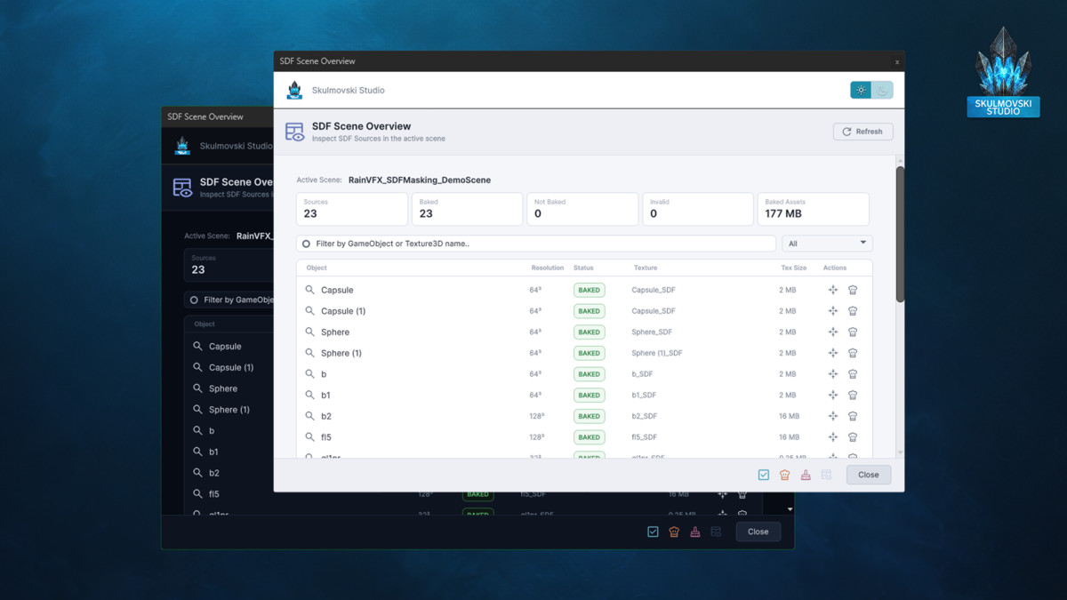Click Skulmovski Studio watermark logo at top right

[x=1003, y=73]
